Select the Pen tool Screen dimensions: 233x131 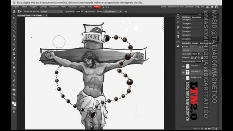[14, 81]
